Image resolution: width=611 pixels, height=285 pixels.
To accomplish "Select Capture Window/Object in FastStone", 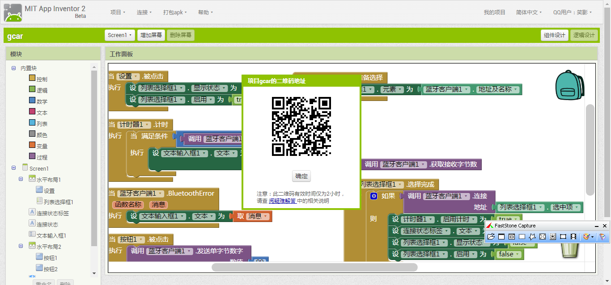I will click(x=512, y=237).
